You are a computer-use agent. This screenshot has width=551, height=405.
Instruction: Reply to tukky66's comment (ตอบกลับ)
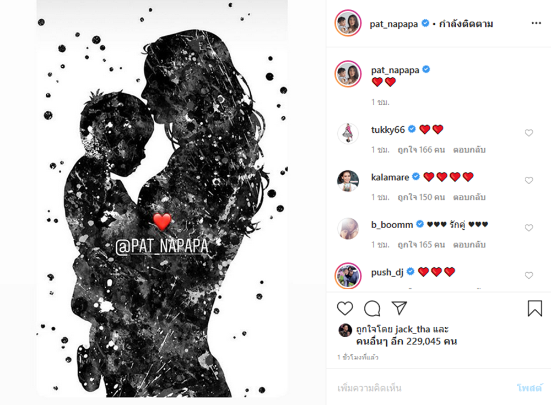[x=469, y=150]
